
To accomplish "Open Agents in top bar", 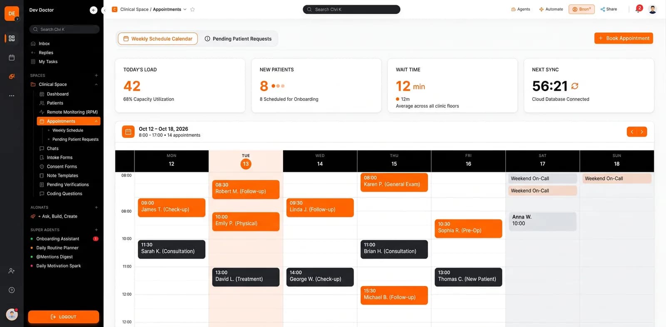I will point(521,9).
